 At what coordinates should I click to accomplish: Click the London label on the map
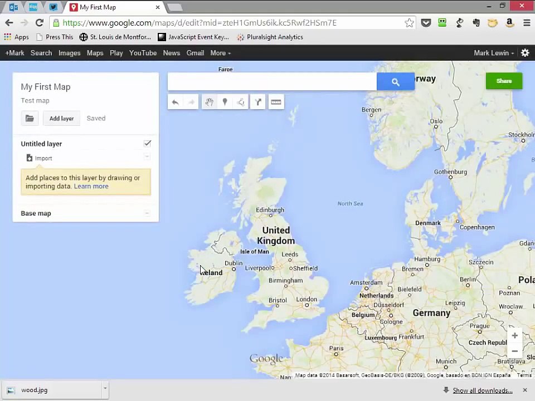pos(307,299)
